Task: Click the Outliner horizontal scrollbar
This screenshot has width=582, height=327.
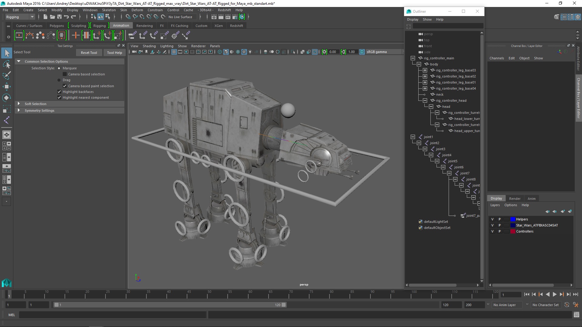Action: [x=433, y=285]
